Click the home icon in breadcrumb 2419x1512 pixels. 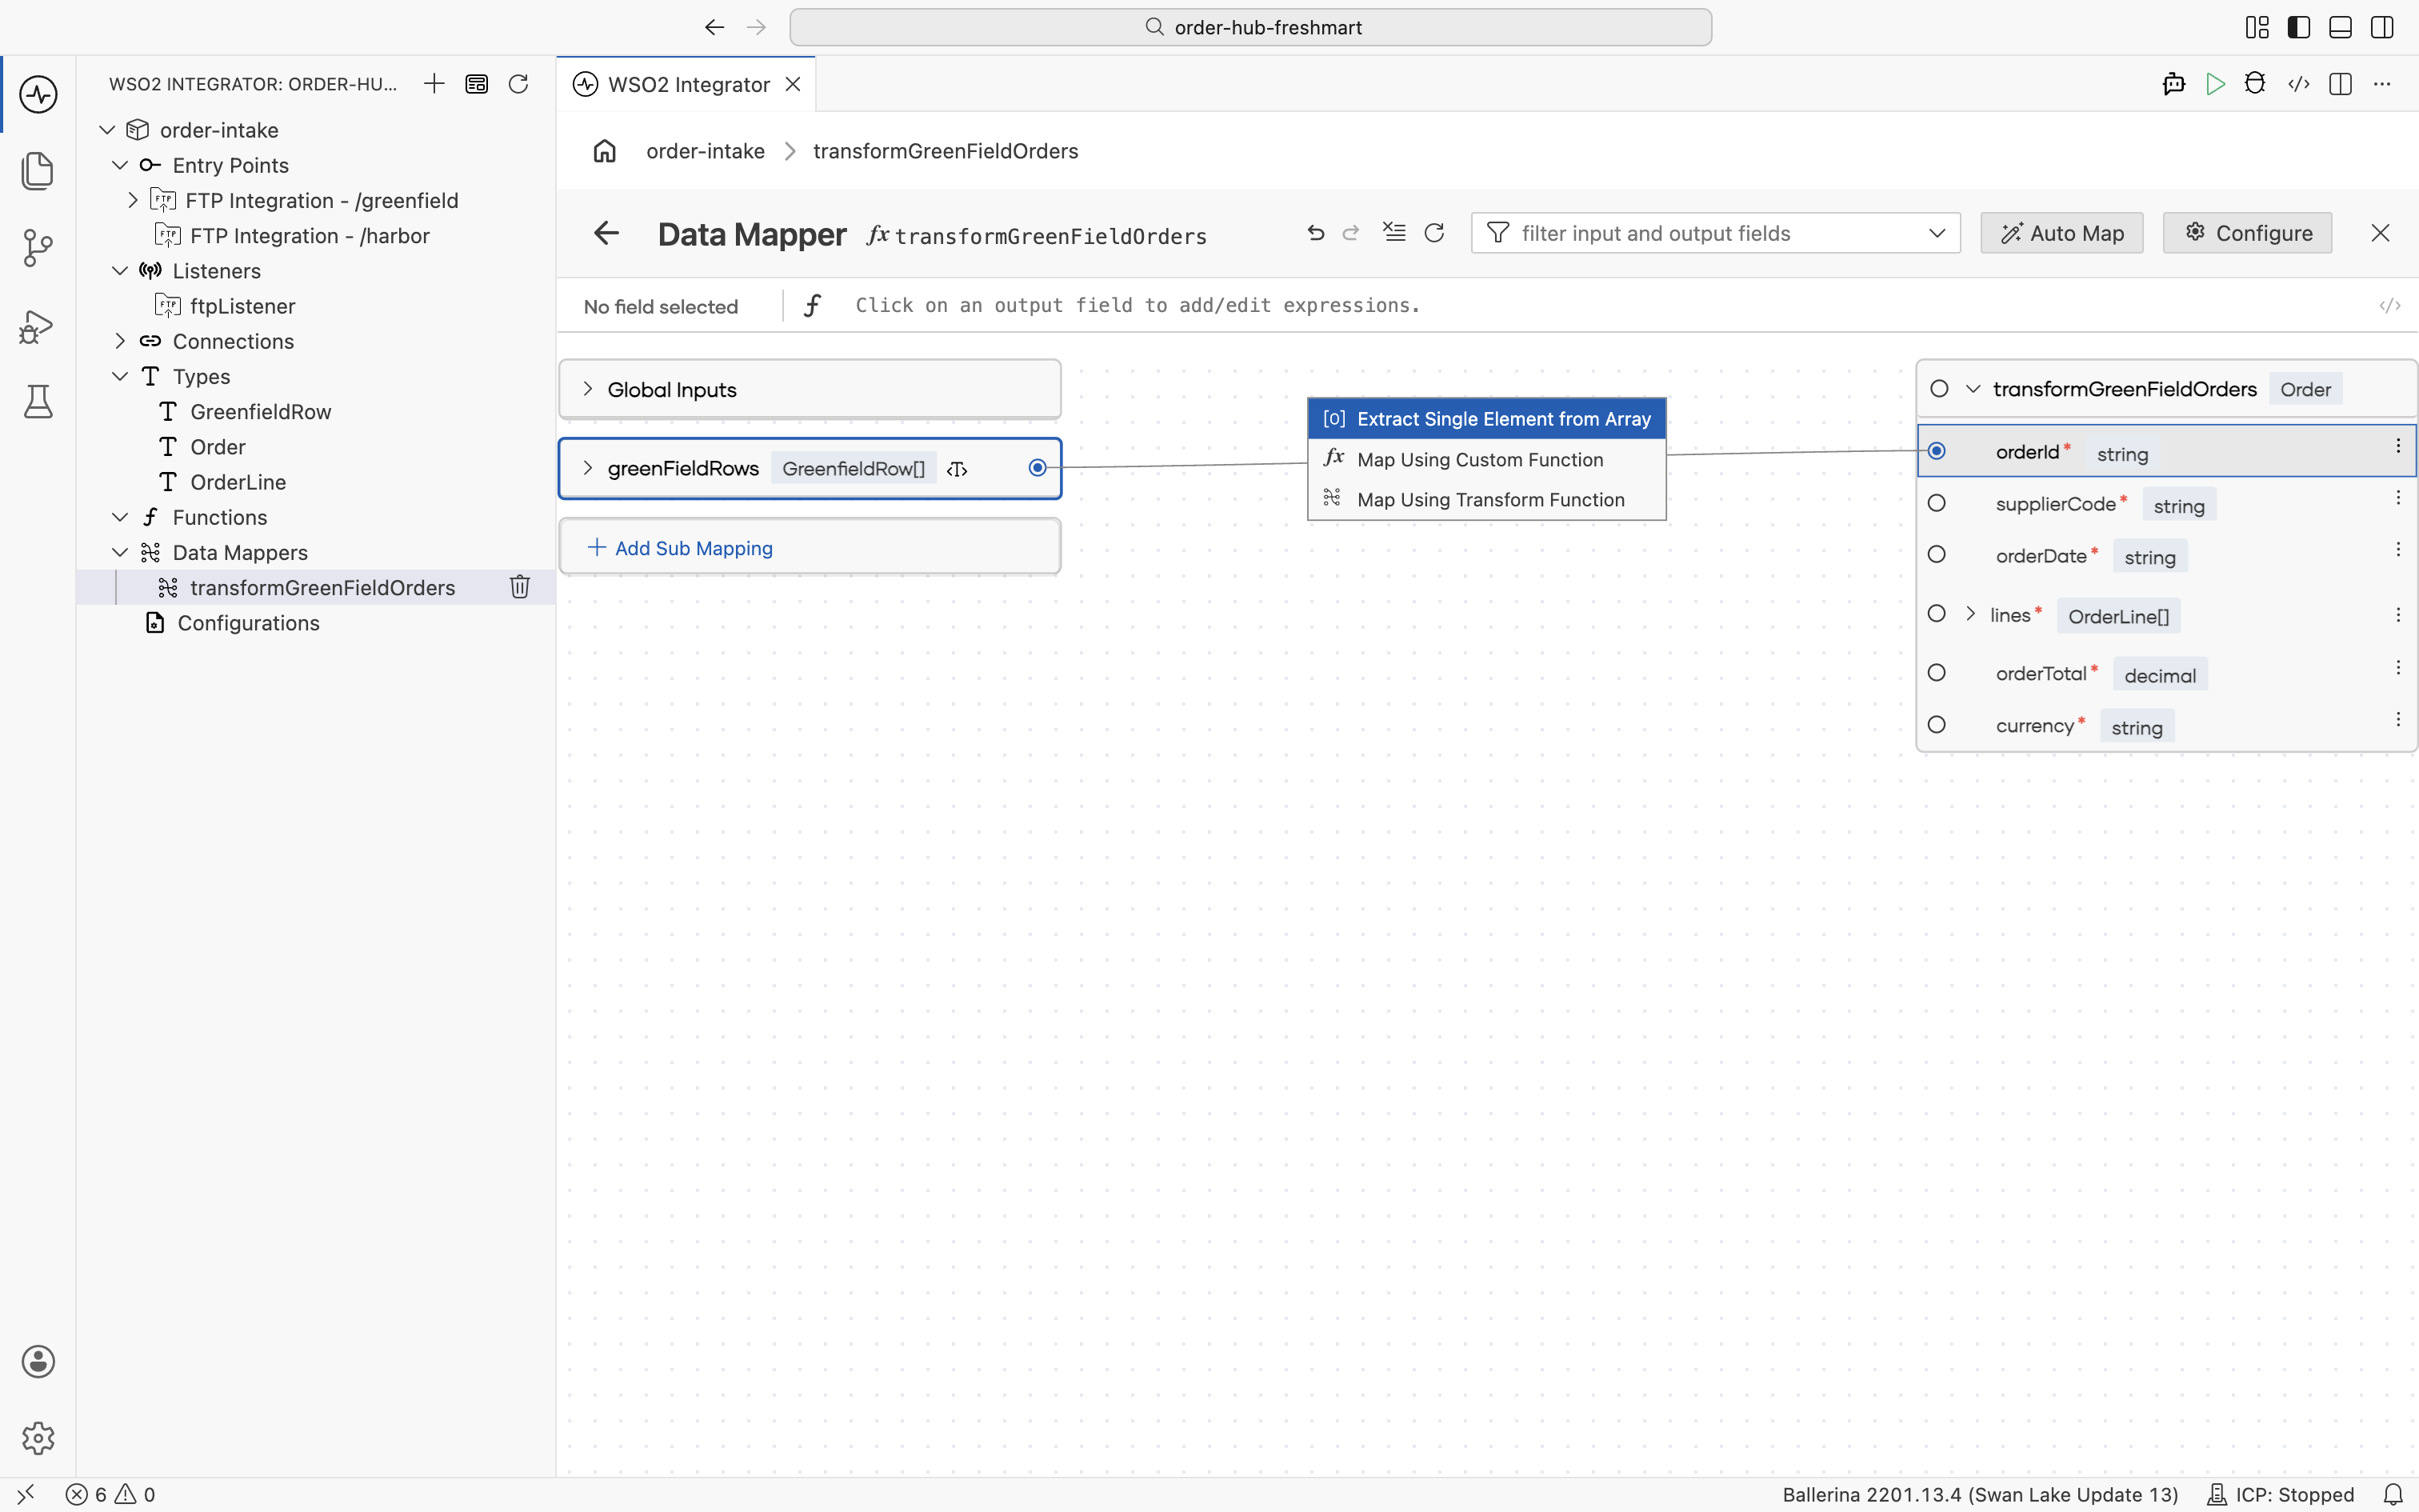coord(605,151)
